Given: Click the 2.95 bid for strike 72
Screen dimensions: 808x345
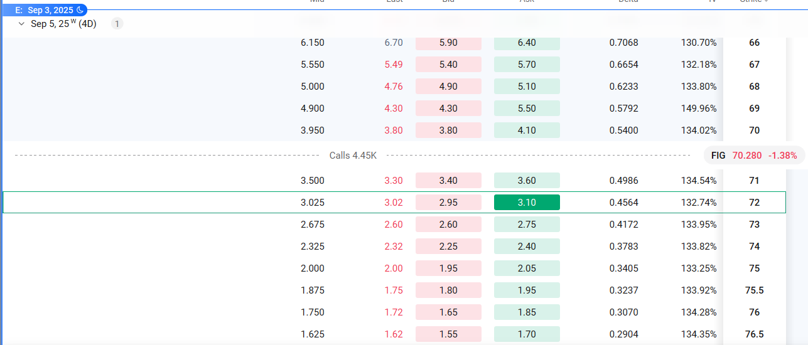Looking at the screenshot, I should [x=448, y=203].
